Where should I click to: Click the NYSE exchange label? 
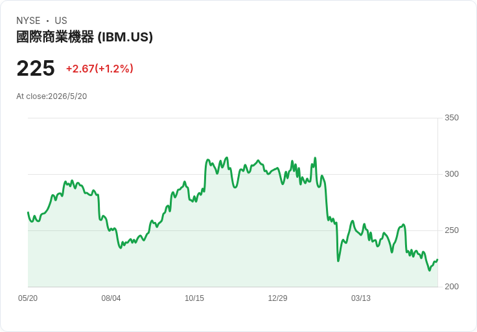[x=29, y=20]
